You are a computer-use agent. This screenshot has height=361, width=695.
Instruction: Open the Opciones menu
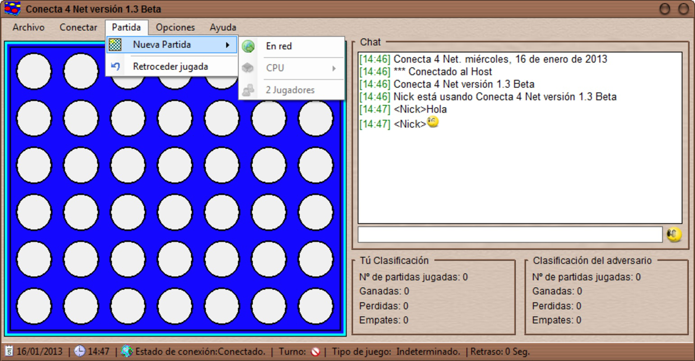click(175, 27)
